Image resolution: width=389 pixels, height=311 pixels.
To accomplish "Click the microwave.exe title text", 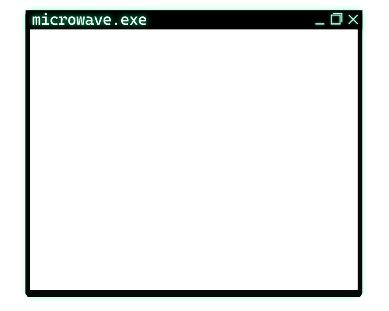I will click(x=89, y=20).
